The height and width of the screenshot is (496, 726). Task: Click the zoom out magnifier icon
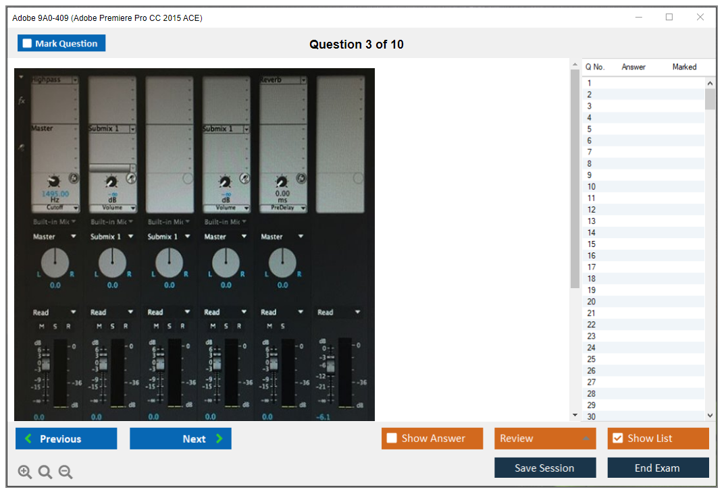point(66,472)
